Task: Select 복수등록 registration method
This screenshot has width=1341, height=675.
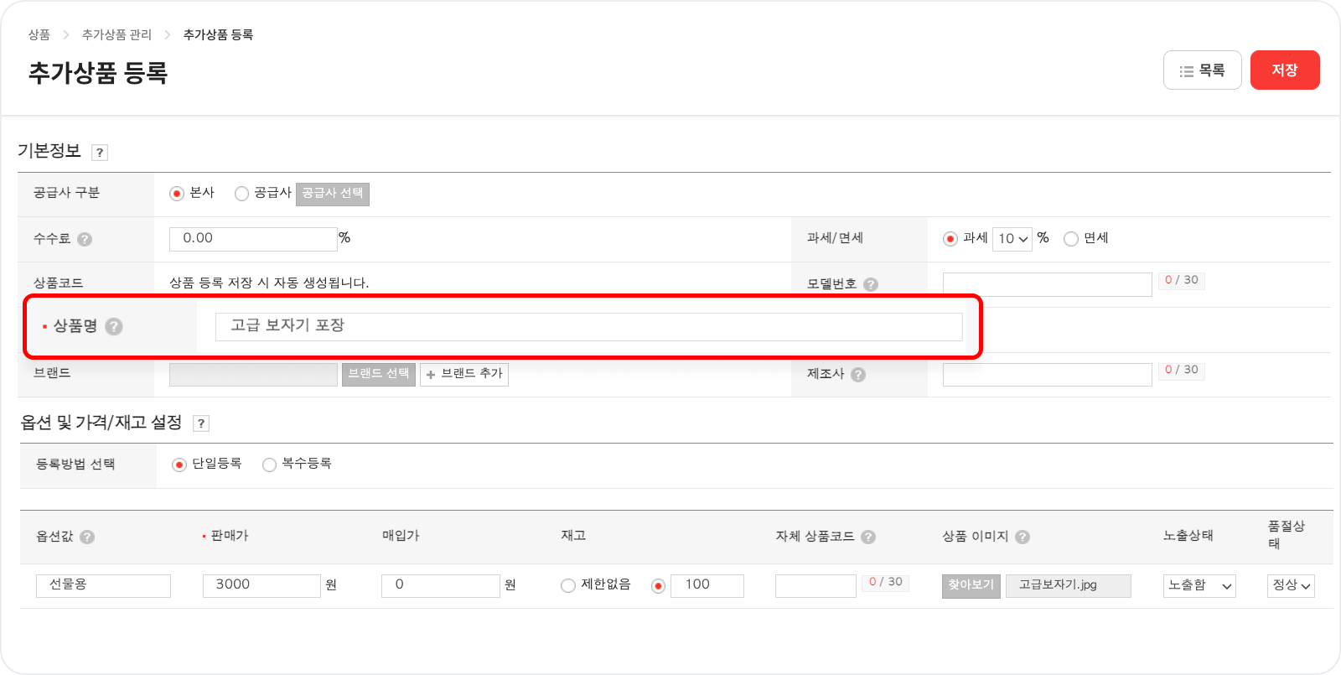Action: click(270, 465)
